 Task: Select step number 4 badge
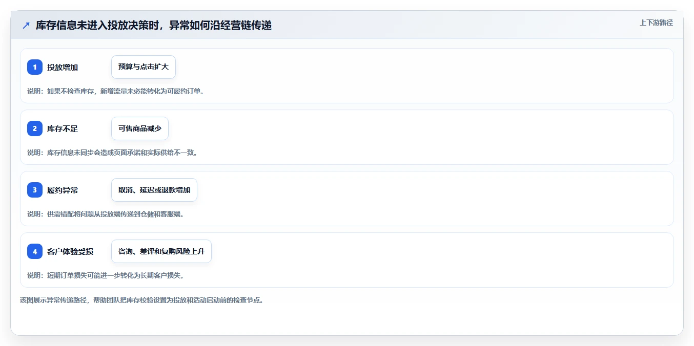[35, 251]
